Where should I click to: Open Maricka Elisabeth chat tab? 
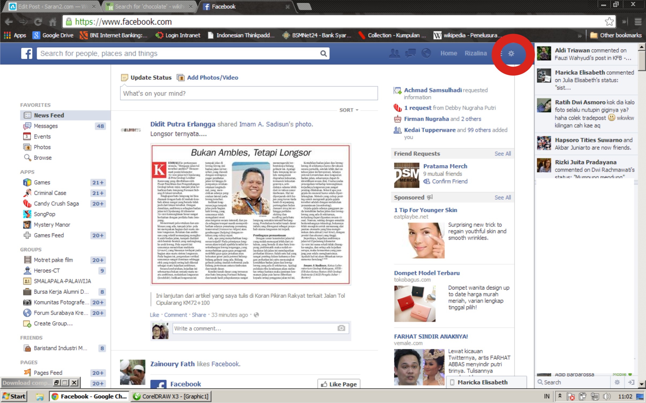(x=486, y=382)
